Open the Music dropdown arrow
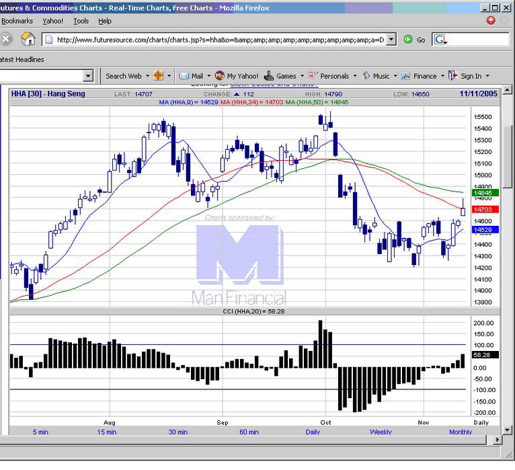The image size is (515, 470). point(395,76)
